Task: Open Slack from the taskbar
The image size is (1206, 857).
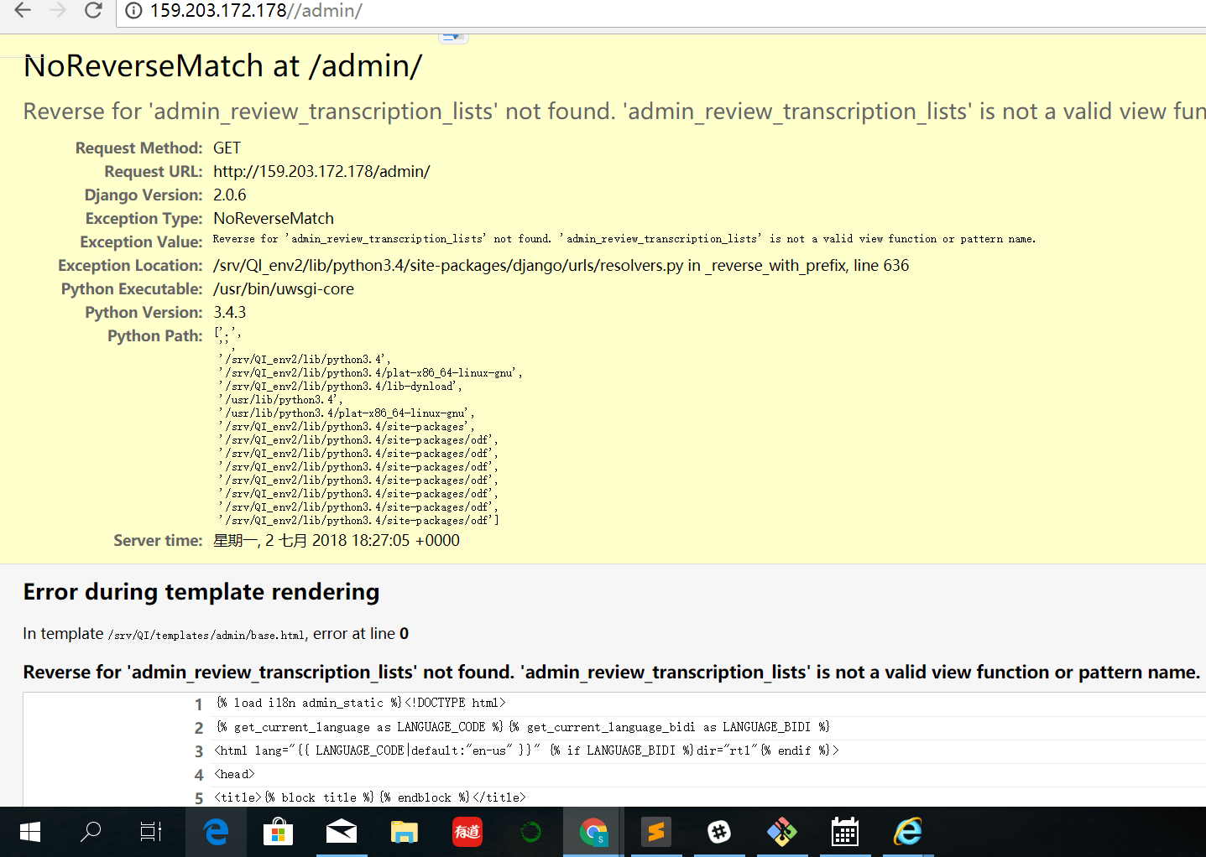Action: coord(719,832)
